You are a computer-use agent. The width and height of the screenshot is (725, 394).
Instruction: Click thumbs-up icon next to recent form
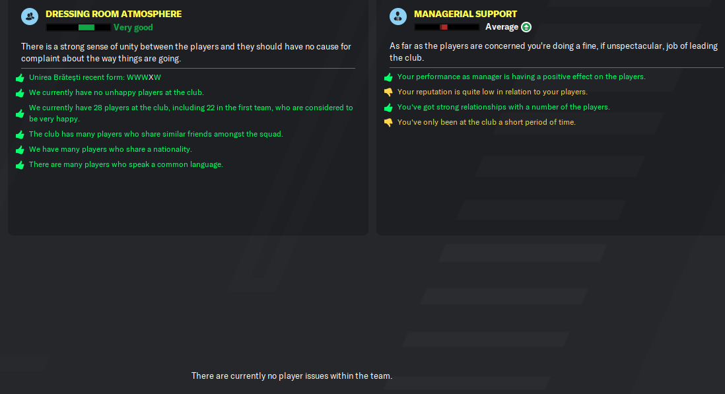coord(20,78)
